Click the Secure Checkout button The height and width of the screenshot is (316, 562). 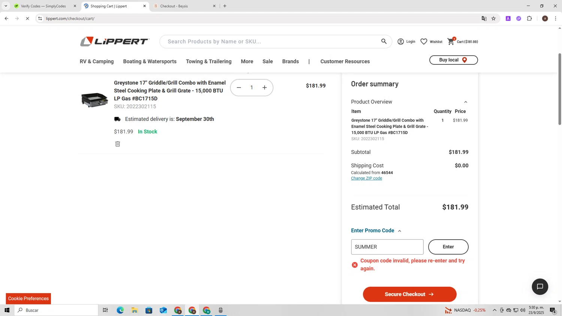tap(410, 294)
